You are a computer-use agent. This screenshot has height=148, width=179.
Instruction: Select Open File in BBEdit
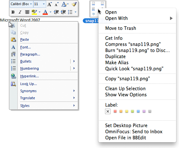(x=125, y=138)
